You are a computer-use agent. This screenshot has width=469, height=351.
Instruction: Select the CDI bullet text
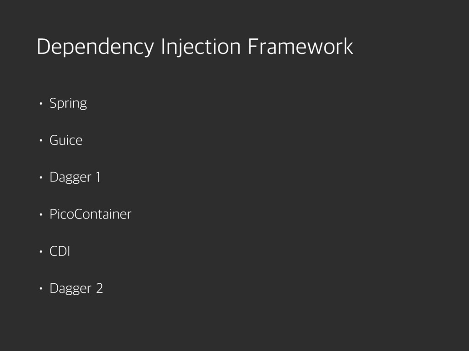60,251
